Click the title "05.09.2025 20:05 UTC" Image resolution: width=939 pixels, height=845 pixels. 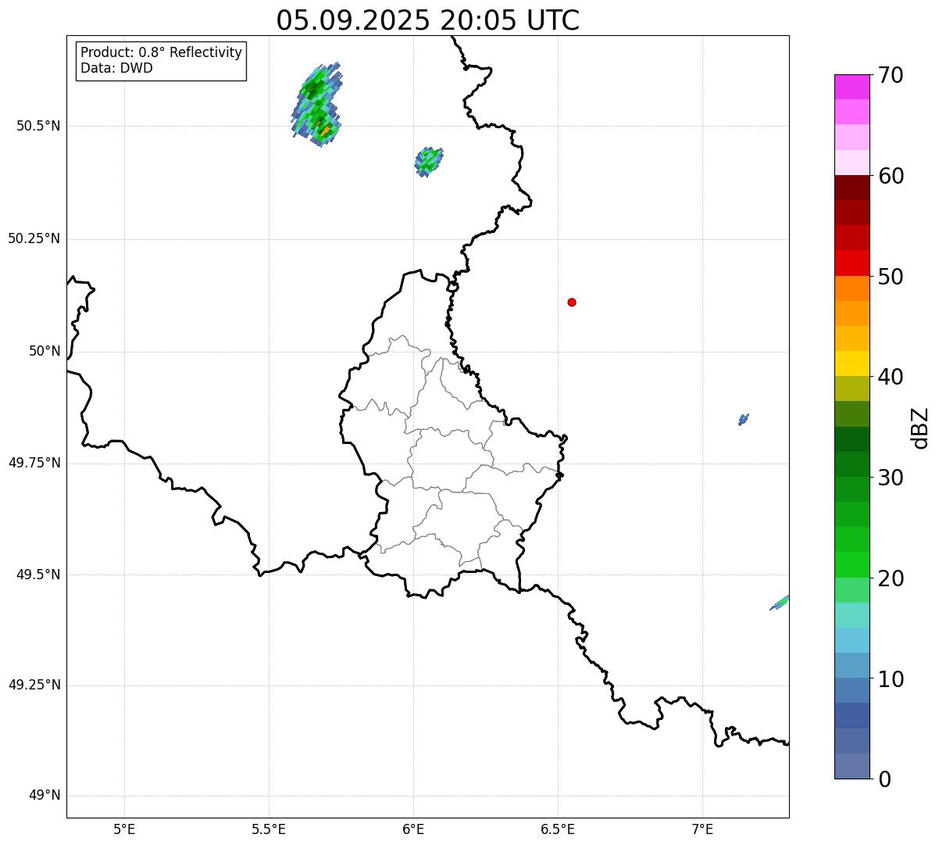(x=428, y=20)
